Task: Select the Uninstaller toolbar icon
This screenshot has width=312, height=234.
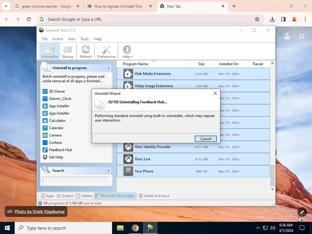Action: (50, 51)
